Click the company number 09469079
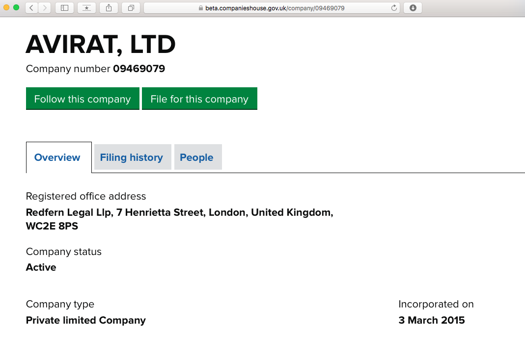525x356 pixels. coord(139,69)
